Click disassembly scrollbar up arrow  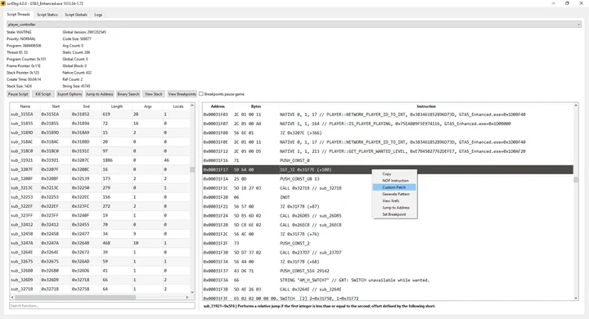tap(576, 106)
